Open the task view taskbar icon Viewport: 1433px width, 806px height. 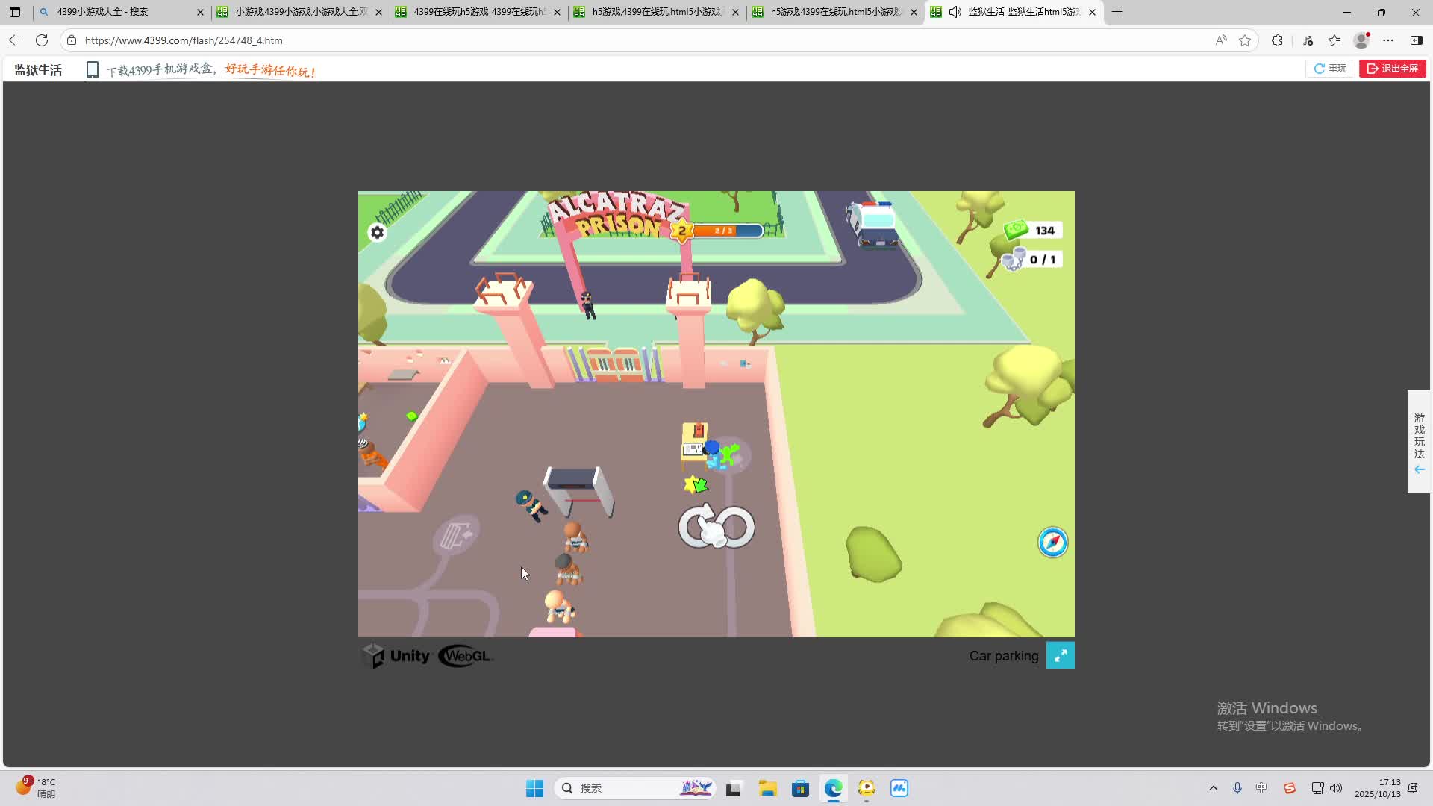(734, 788)
